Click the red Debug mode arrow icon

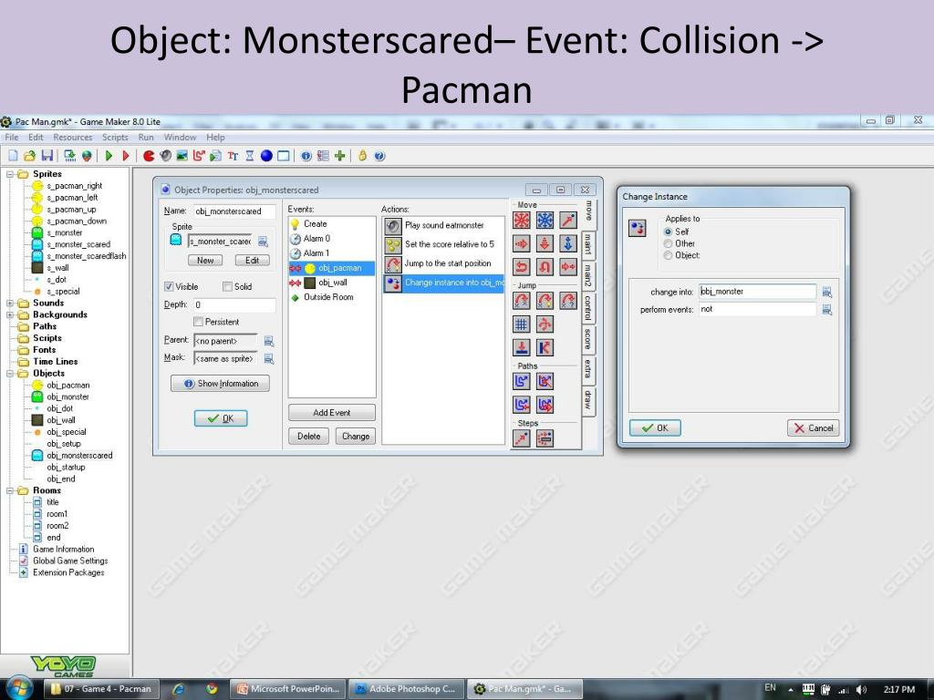pyautogui.click(x=126, y=156)
